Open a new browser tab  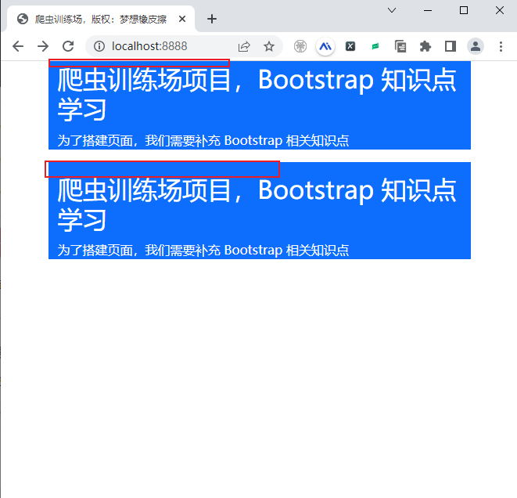pos(212,19)
